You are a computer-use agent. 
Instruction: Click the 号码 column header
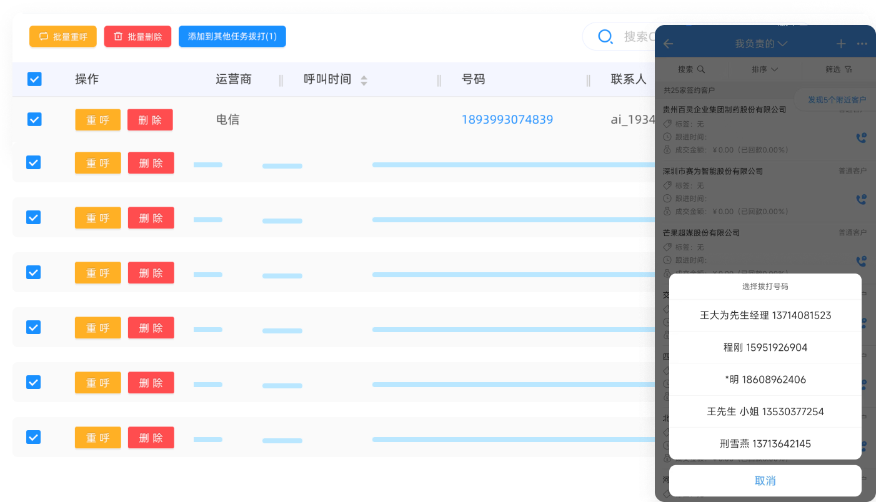coord(473,79)
